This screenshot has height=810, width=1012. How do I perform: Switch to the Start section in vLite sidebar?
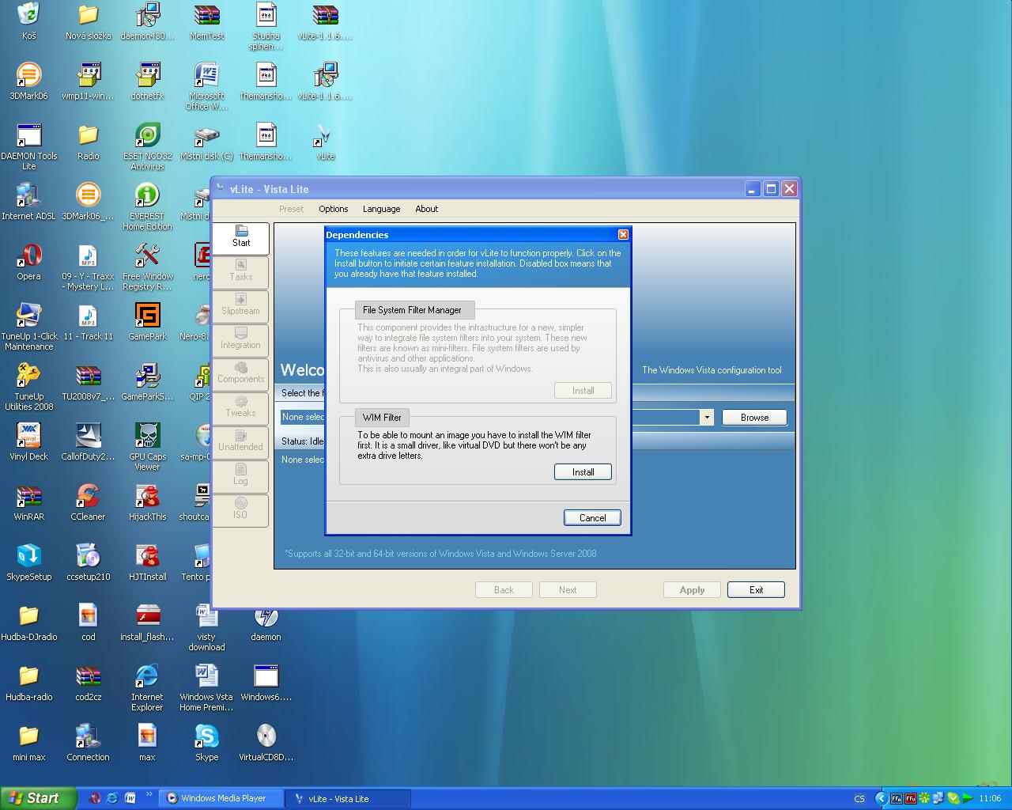click(241, 239)
